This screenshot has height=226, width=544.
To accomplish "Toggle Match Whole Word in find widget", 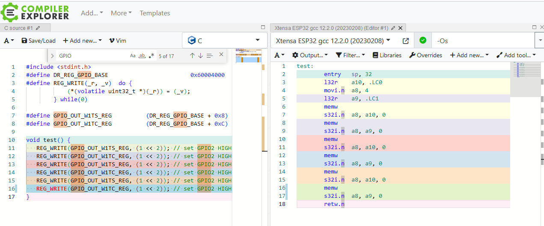I will pos(142,56).
